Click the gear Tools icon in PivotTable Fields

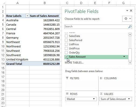pyautogui.click(x=126, y=19)
